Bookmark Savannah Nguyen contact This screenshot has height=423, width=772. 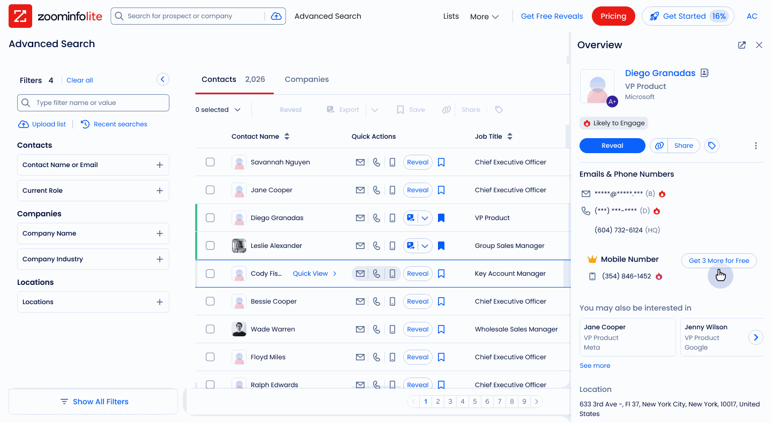point(441,162)
